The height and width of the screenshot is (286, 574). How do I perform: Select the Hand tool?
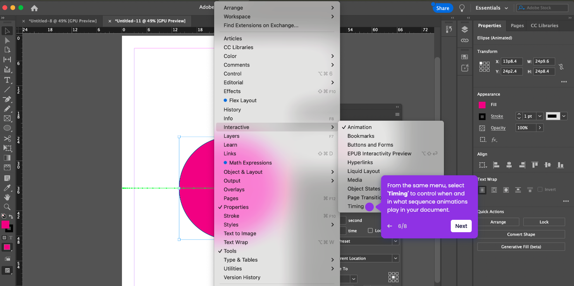tap(7, 197)
